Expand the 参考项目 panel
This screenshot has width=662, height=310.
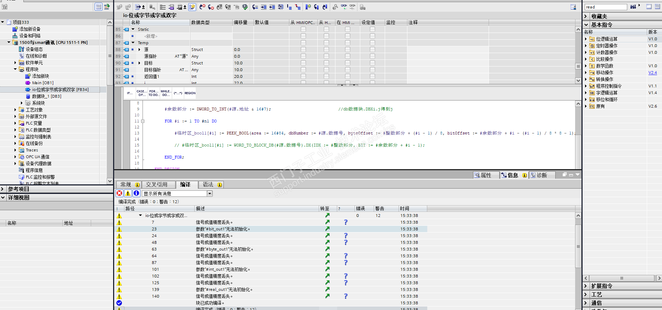pos(3,189)
